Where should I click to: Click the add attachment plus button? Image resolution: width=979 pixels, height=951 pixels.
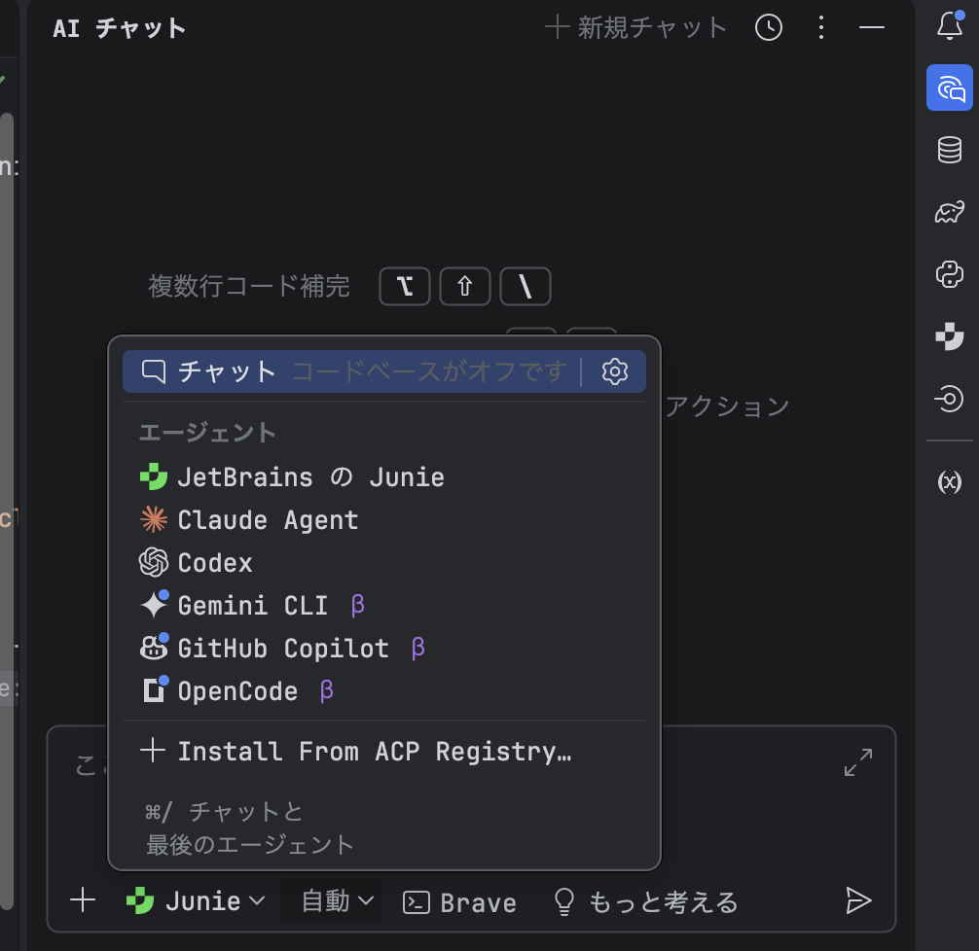point(84,900)
